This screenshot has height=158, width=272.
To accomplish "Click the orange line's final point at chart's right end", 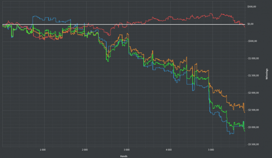I will [x=244, y=113].
